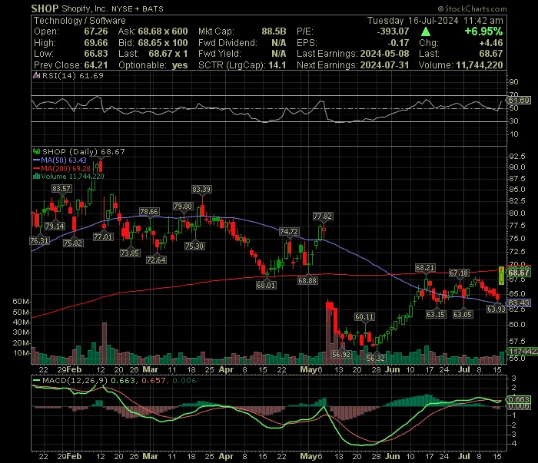Click the 63.05 low price label
This screenshot has width=538, height=463.
pyautogui.click(x=463, y=314)
